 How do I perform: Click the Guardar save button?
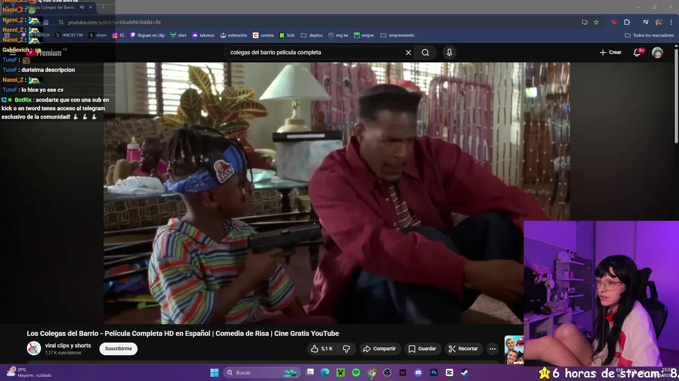[x=422, y=349]
